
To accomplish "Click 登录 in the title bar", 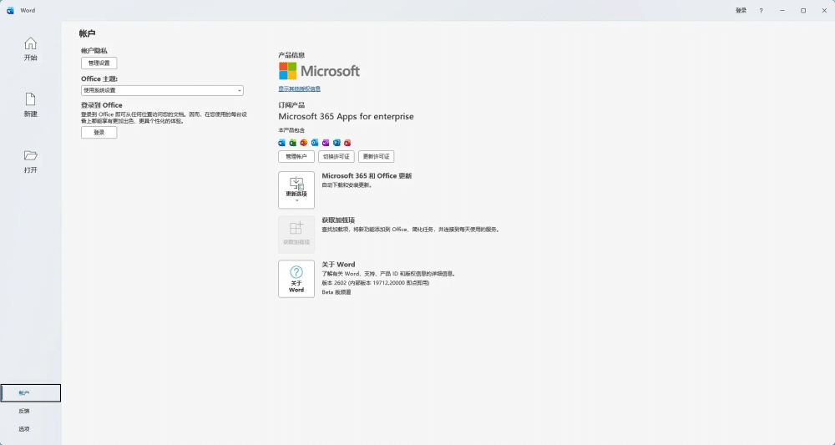I will (x=741, y=11).
